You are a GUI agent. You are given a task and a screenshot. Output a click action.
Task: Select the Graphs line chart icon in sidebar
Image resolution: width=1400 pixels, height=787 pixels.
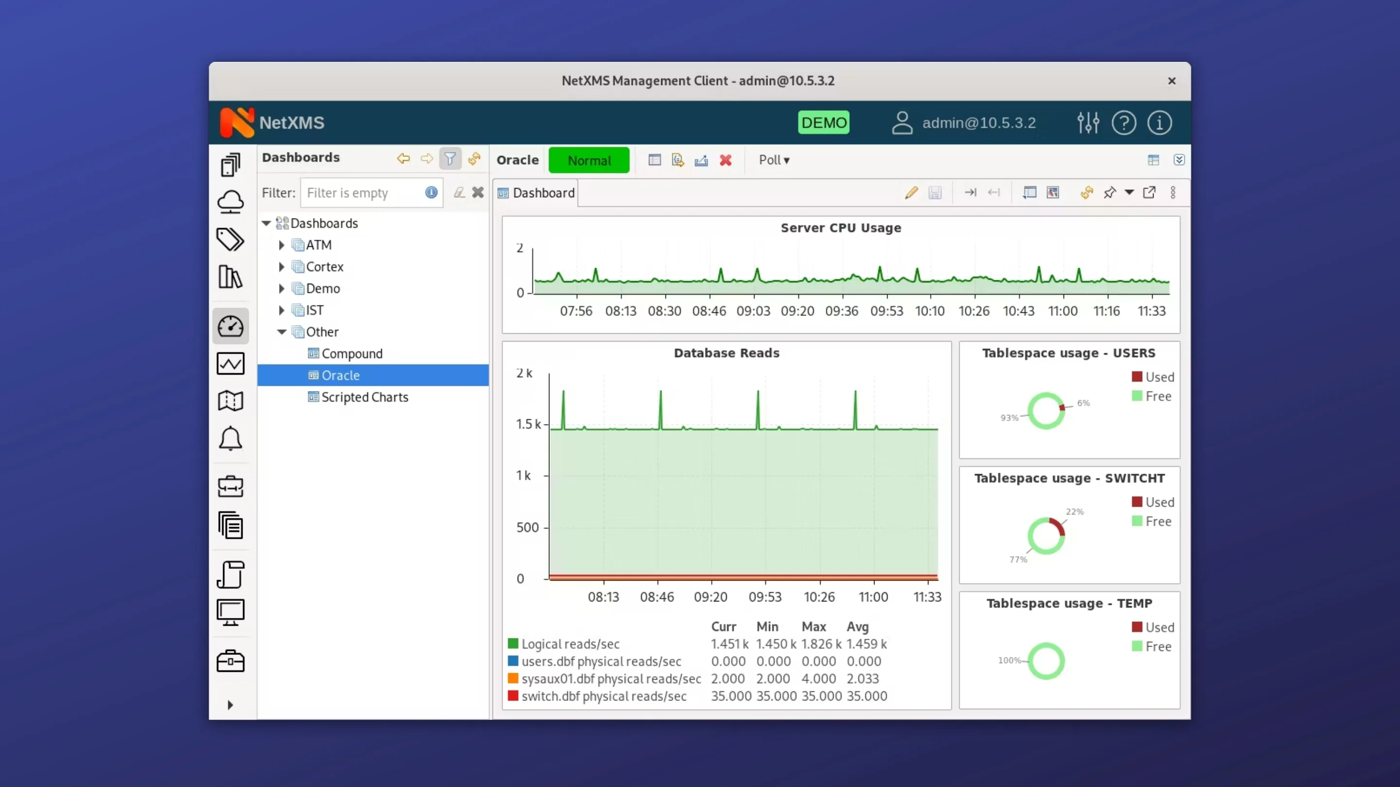point(230,363)
